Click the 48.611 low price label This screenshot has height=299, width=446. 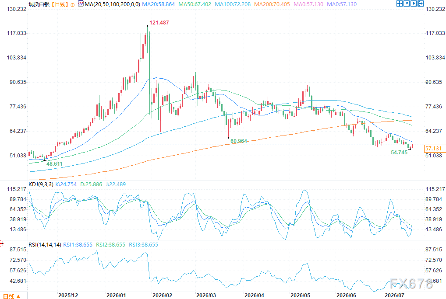click(54, 164)
